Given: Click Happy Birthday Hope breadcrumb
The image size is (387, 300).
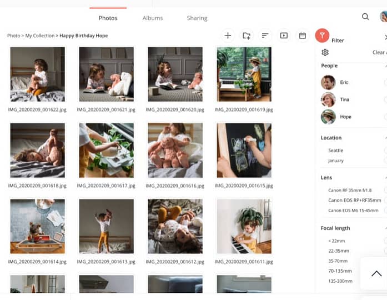Looking at the screenshot, I should 84,36.
